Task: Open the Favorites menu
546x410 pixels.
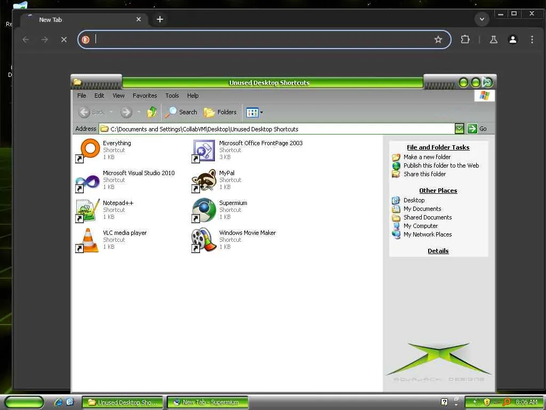Action: [x=145, y=96]
